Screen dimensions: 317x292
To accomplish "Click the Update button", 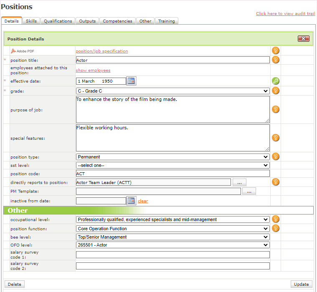I will pos(301,284).
